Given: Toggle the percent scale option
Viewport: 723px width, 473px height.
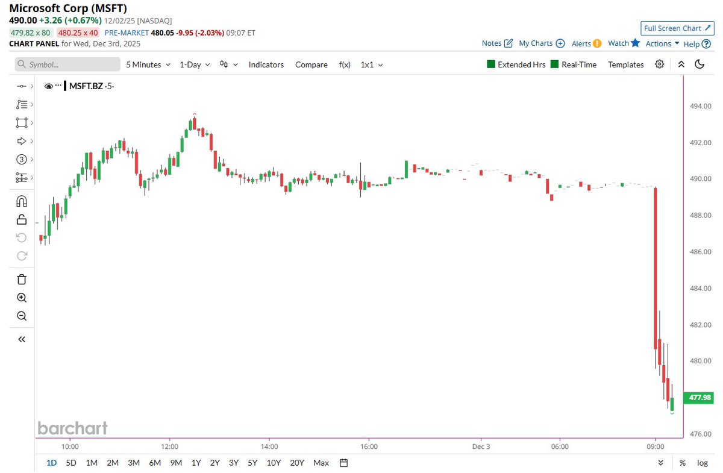Looking at the screenshot, I should pyautogui.click(x=683, y=463).
